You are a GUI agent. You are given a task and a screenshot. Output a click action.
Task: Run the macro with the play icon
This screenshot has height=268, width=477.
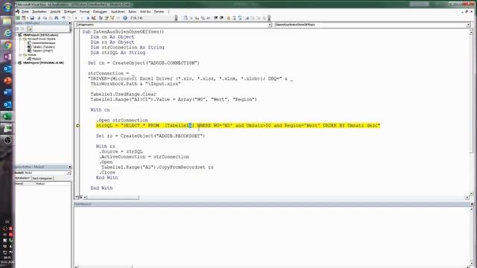coord(76,18)
